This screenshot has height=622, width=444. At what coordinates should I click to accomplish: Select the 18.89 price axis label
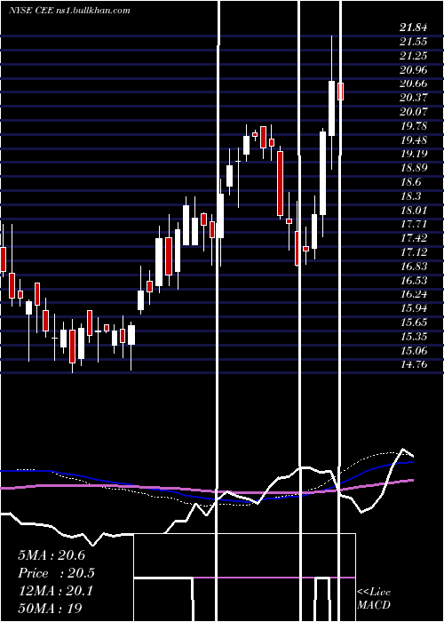413,168
